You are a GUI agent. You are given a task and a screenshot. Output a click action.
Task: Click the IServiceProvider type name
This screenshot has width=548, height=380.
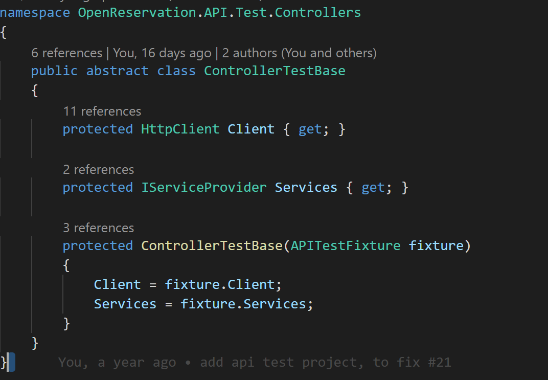(204, 188)
